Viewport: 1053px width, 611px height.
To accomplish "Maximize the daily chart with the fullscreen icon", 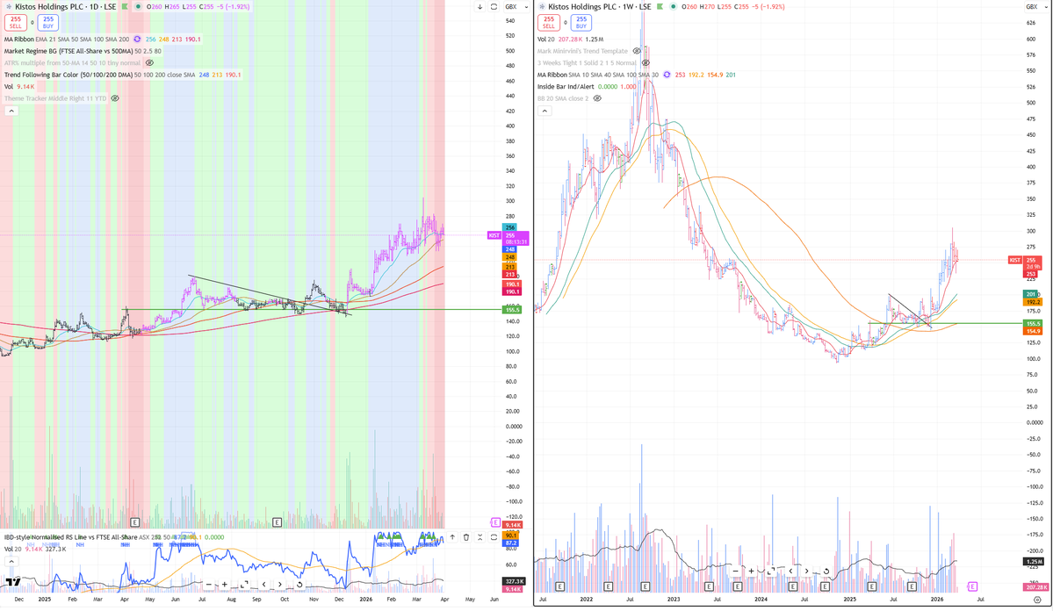I will pos(244,585).
